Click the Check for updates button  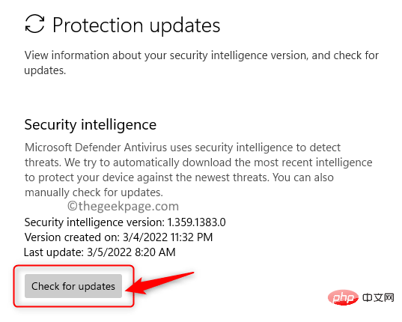pos(73,286)
